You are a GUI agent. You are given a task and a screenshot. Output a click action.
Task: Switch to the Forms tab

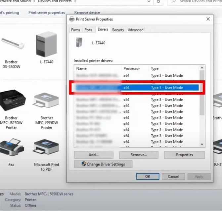(75, 30)
